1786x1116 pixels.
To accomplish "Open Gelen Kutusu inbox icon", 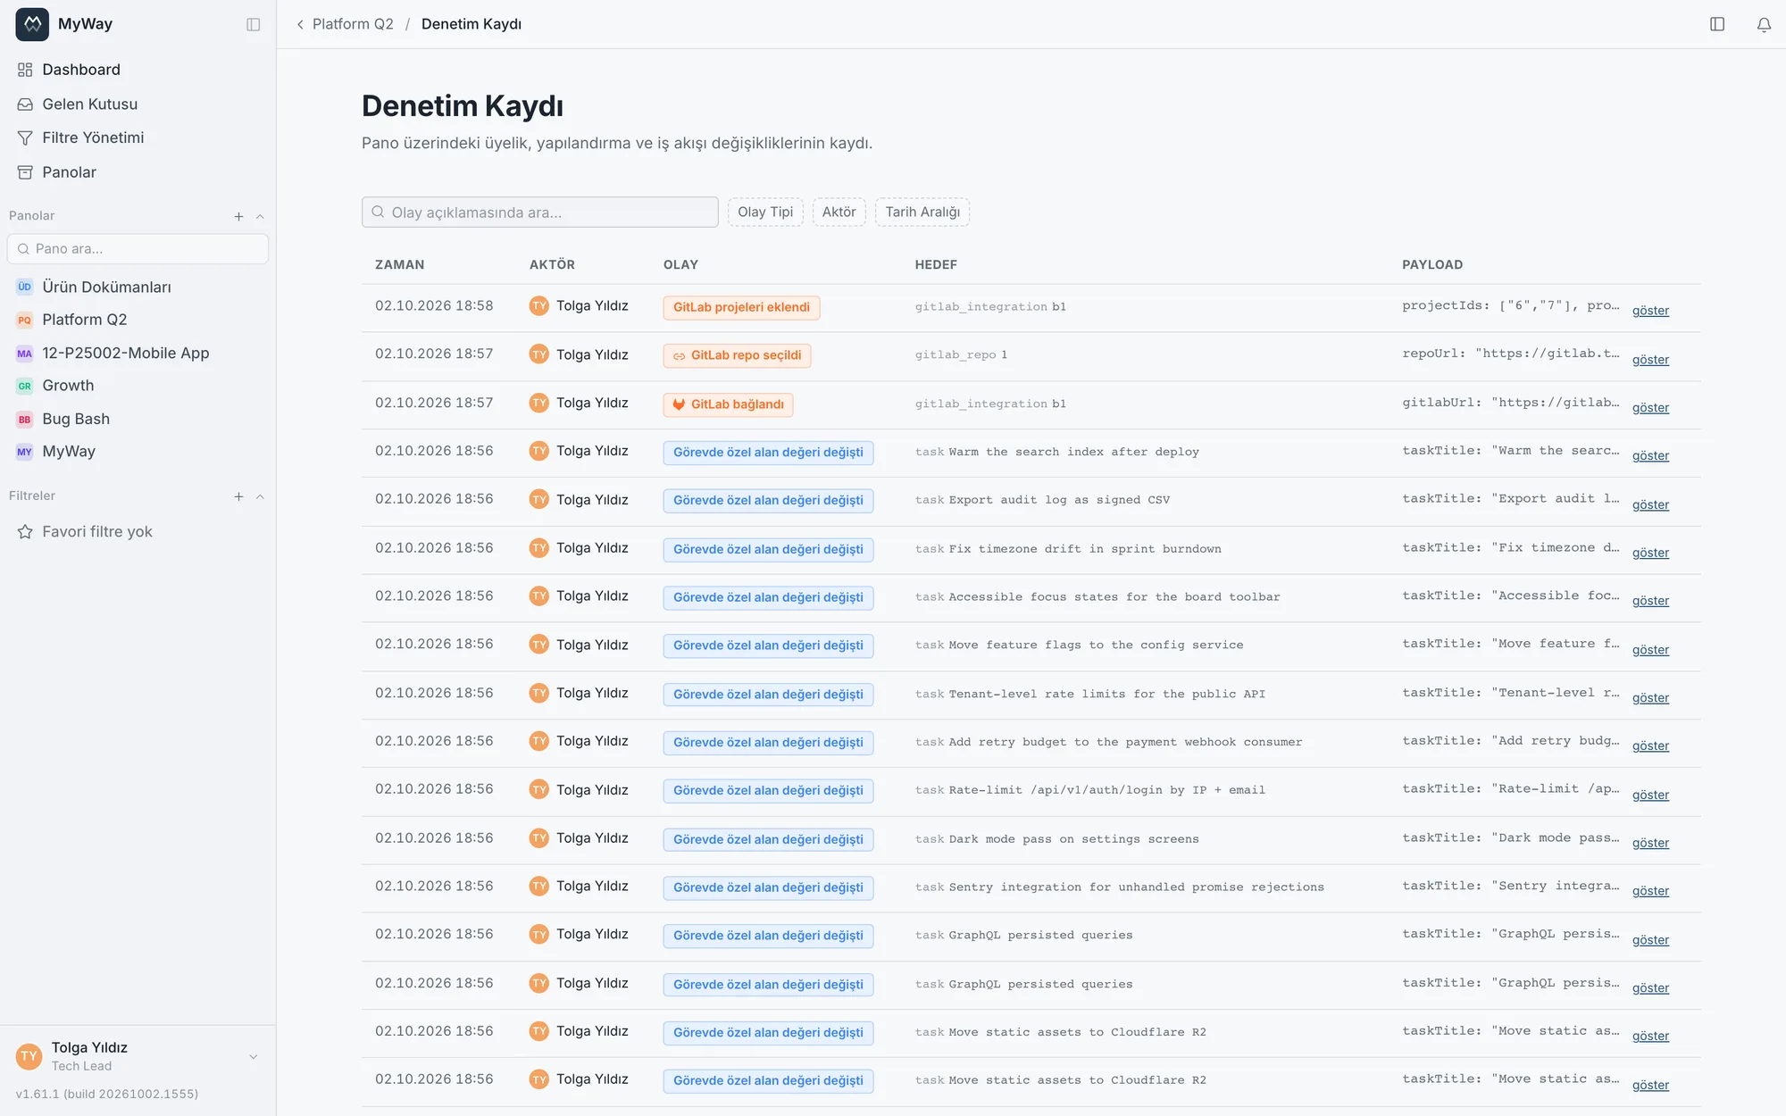I will coord(25,104).
